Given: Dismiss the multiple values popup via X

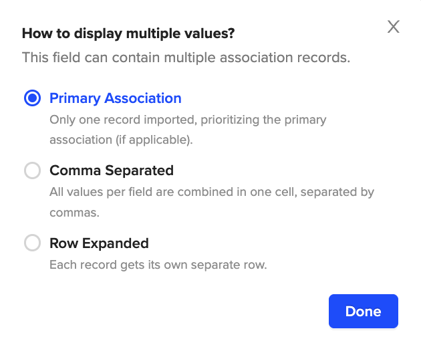Looking at the screenshot, I should coord(394,27).
